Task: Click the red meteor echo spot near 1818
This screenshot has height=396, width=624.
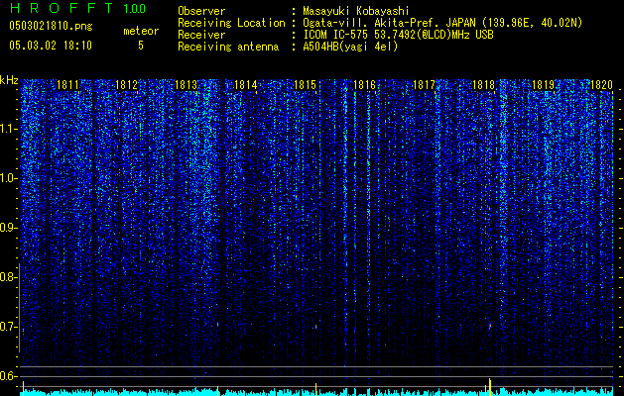Action: [490, 326]
